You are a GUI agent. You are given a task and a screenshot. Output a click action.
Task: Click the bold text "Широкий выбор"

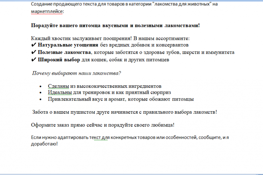click(59, 60)
